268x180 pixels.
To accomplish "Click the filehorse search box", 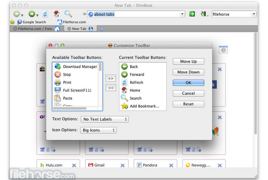I will click(232, 14).
